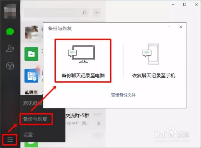The image size is (201, 148).
Task: Click the hamburger menu icon
Action: (x=10, y=139)
